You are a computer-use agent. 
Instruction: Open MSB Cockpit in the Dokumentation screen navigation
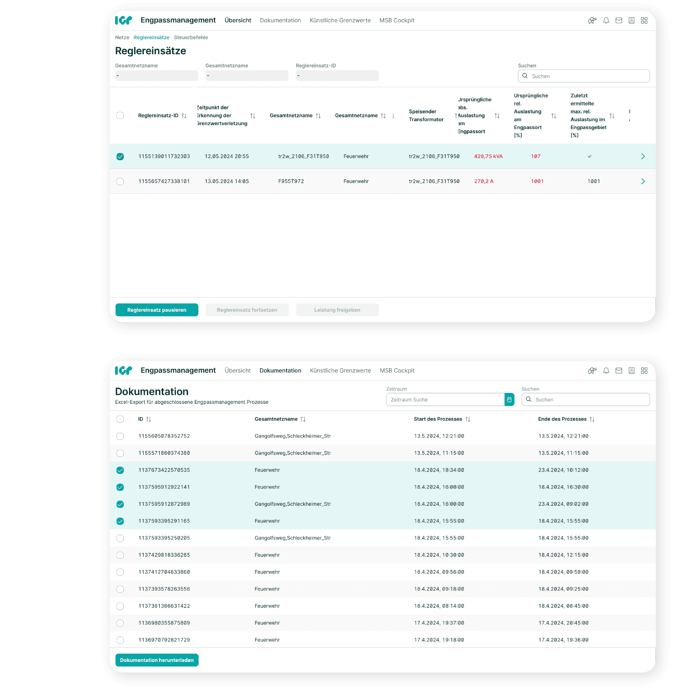click(x=397, y=371)
